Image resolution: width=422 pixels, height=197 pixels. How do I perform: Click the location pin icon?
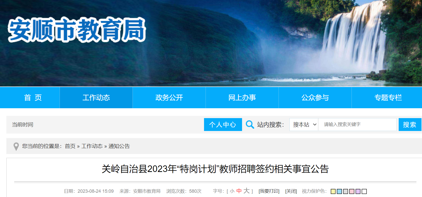[16, 146]
